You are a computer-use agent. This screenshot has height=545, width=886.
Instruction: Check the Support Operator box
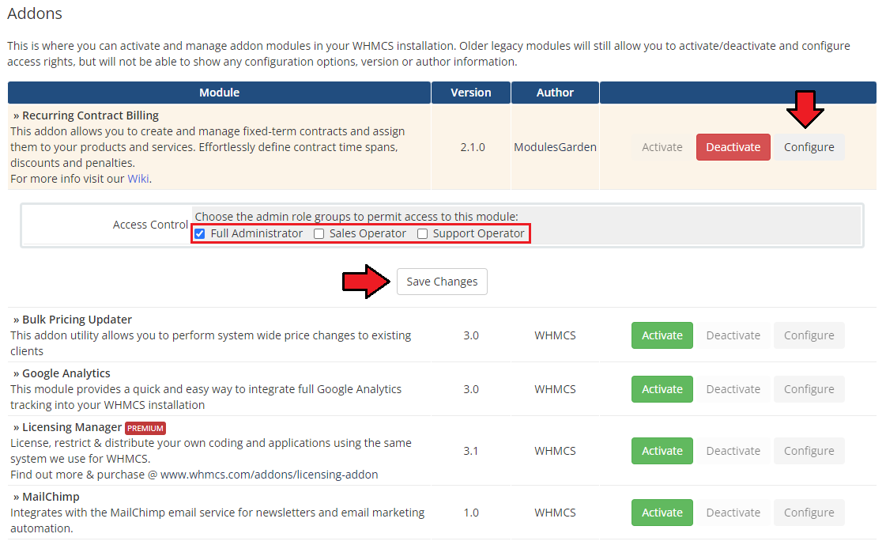click(x=423, y=234)
